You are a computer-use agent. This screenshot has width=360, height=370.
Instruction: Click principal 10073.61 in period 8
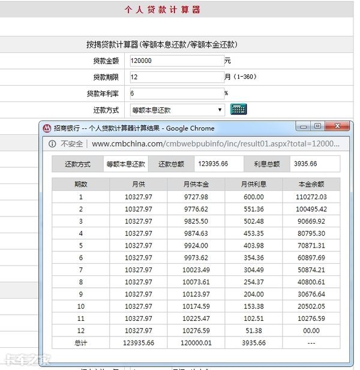point(196,282)
